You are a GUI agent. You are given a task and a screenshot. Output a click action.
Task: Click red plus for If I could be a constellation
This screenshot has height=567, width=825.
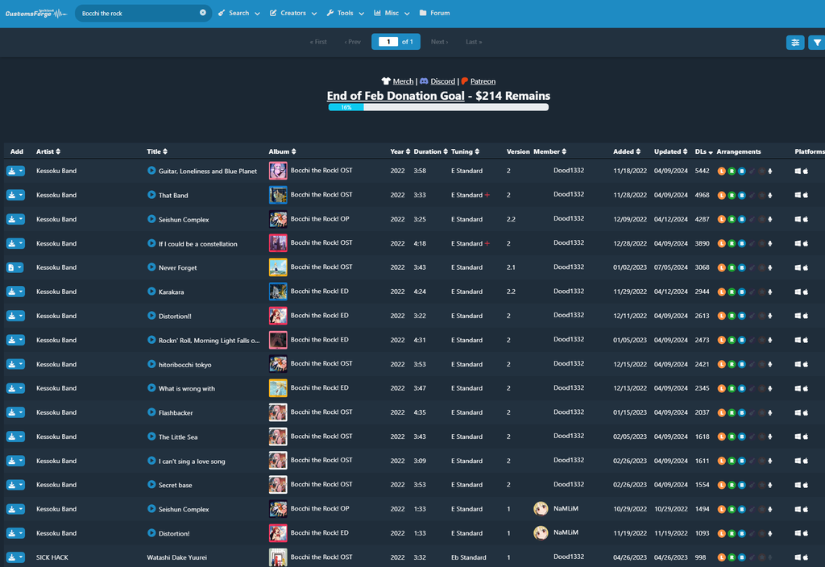click(x=487, y=243)
